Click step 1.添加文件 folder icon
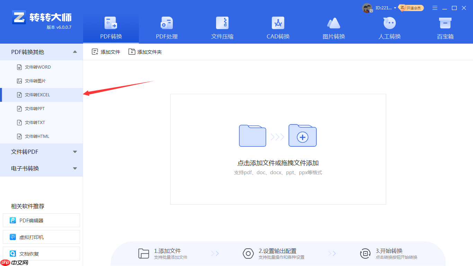 143,254
